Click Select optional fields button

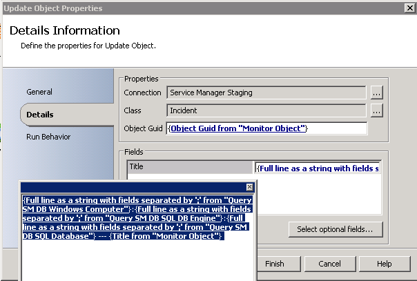click(x=336, y=229)
